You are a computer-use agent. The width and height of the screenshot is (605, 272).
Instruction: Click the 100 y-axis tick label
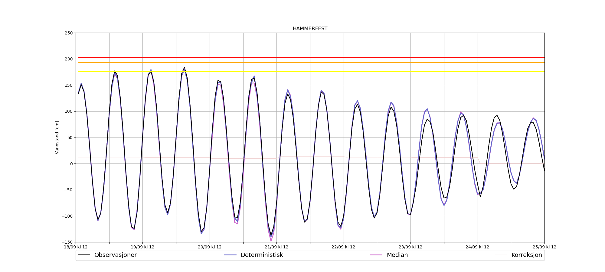69,111
